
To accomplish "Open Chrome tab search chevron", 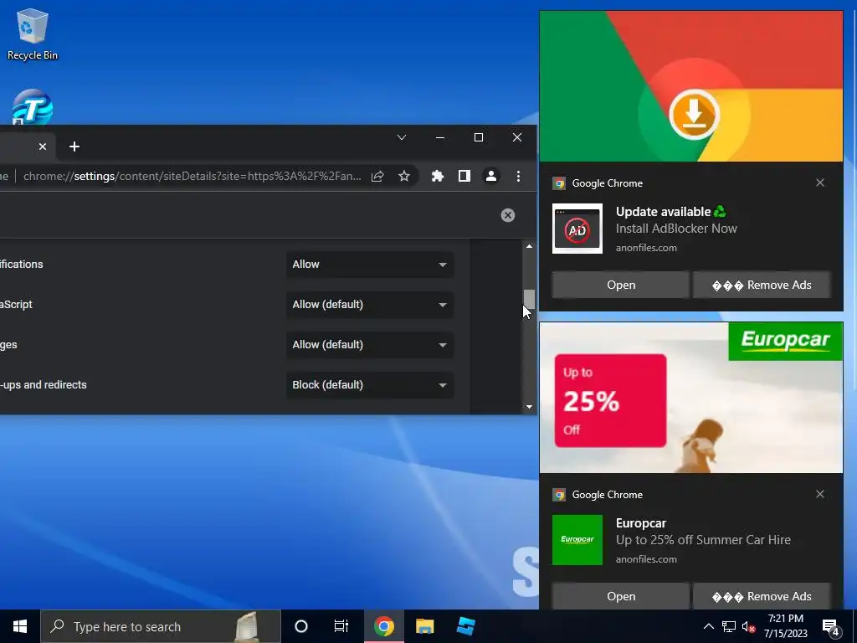I will [402, 137].
